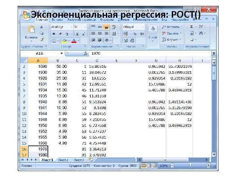The image size is (236, 177).
Task: Click the Вставить (Insert cells) button
Action: 172,27
